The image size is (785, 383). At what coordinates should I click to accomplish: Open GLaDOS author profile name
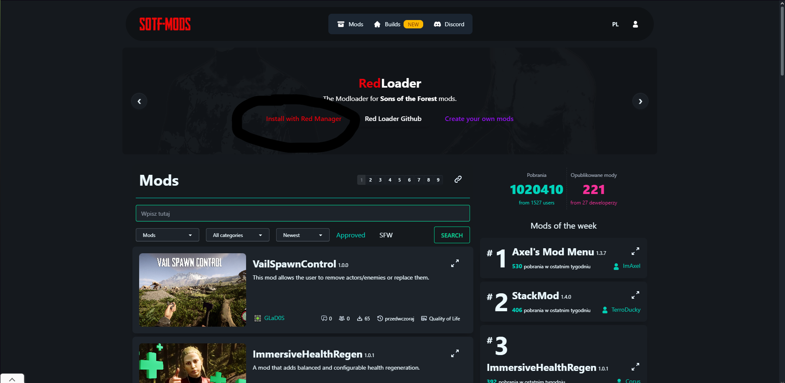tap(274, 318)
